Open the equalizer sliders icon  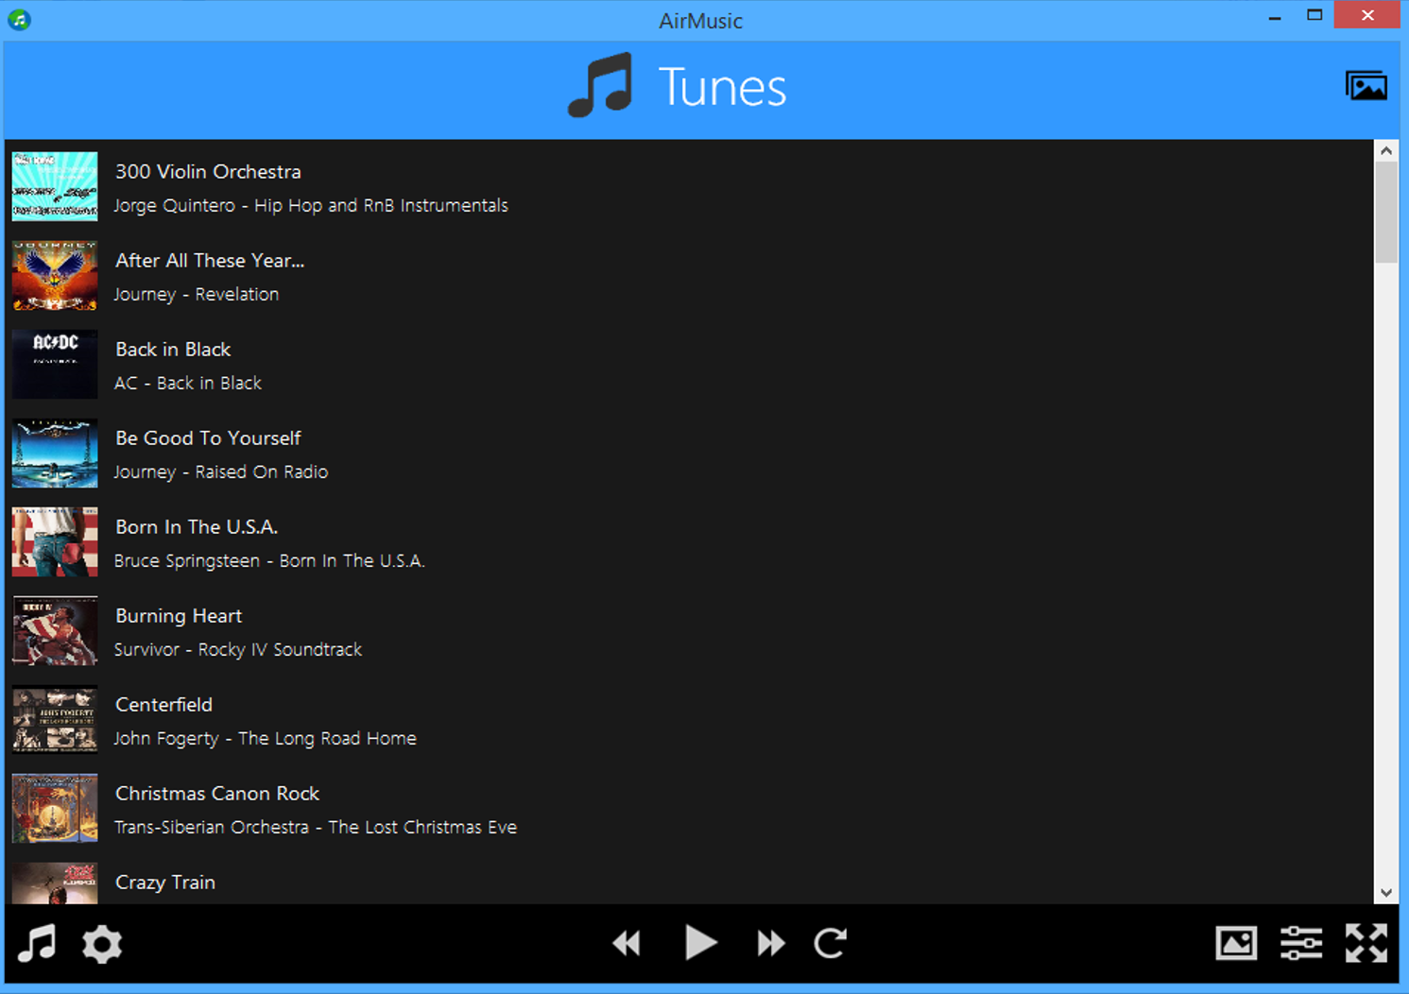pyautogui.click(x=1301, y=943)
